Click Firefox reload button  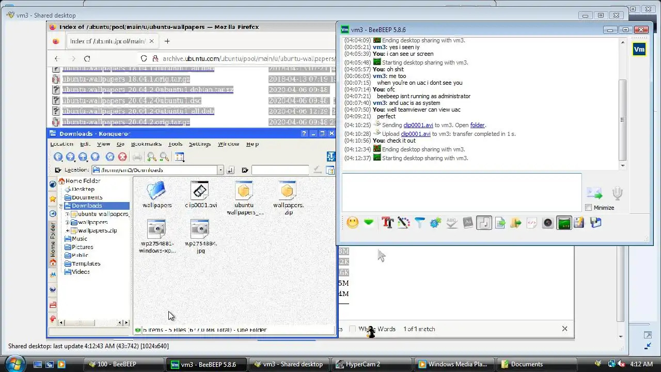point(87,59)
